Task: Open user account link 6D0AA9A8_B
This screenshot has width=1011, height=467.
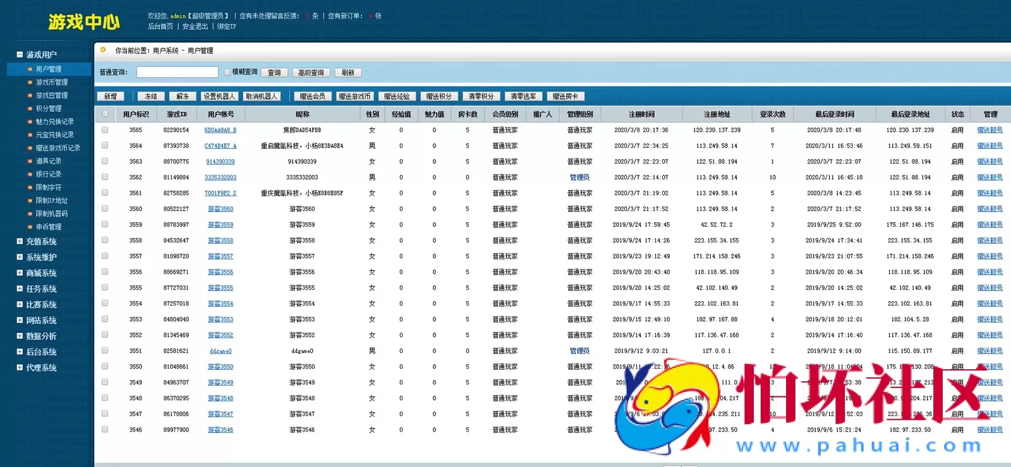Action: click(221, 130)
